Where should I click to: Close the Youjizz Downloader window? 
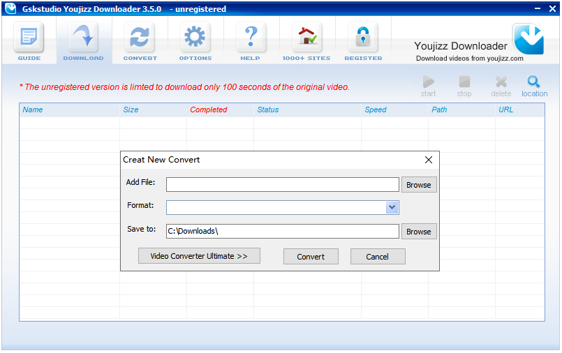[x=552, y=8]
